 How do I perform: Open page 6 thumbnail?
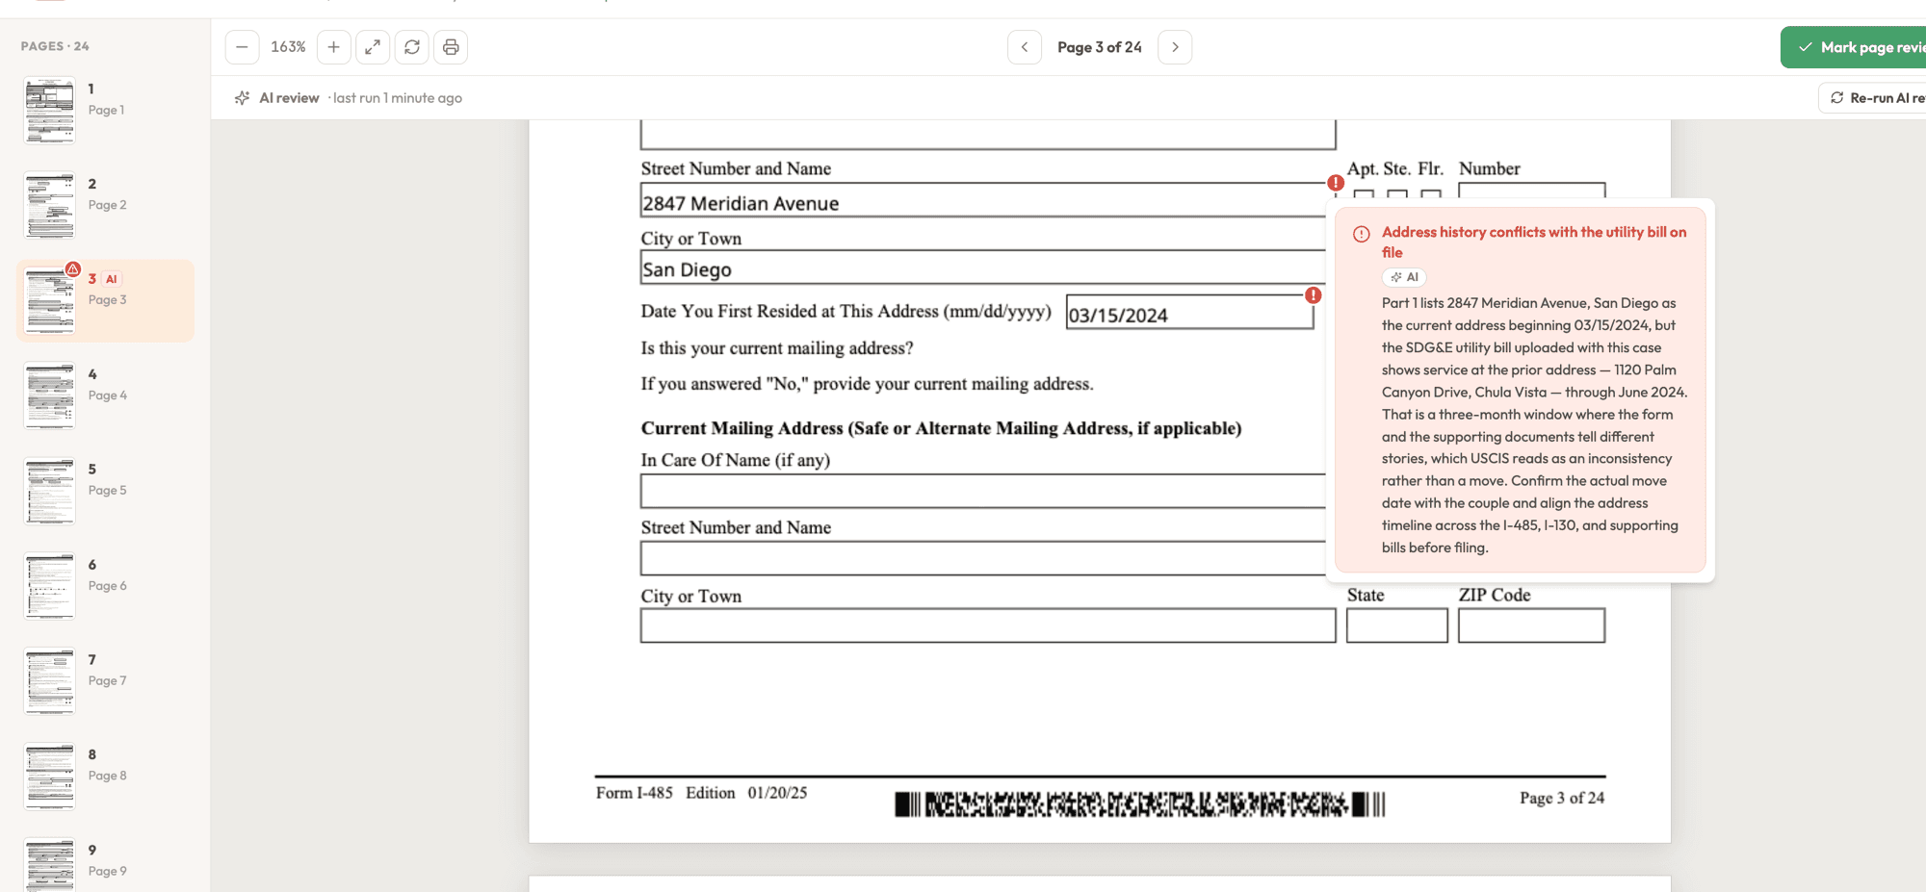click(49, 586)
